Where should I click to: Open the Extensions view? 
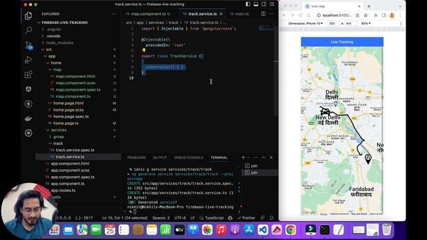[28, 74]
